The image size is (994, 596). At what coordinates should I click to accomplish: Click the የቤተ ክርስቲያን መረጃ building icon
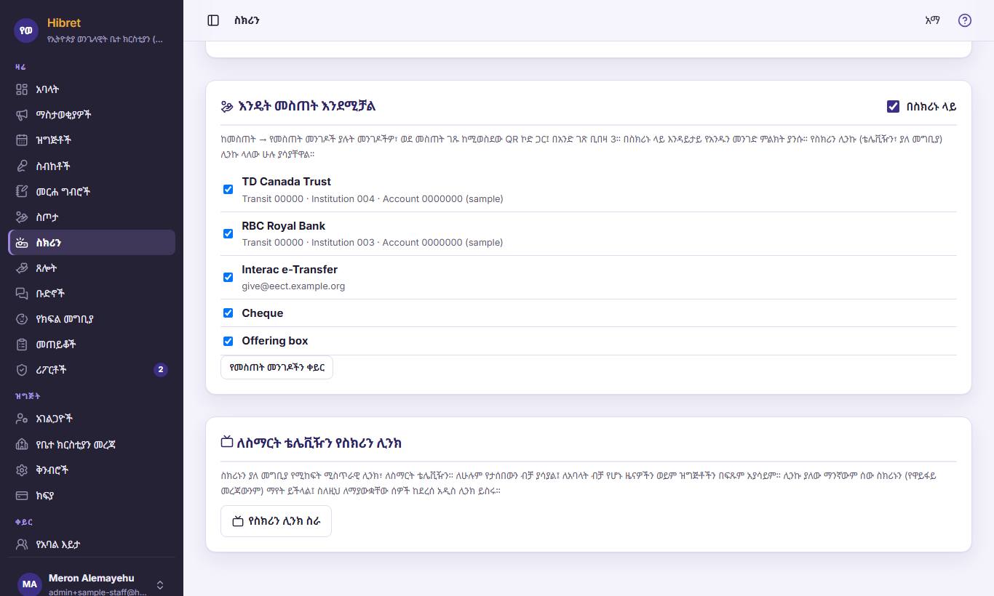tap(22, 444)
